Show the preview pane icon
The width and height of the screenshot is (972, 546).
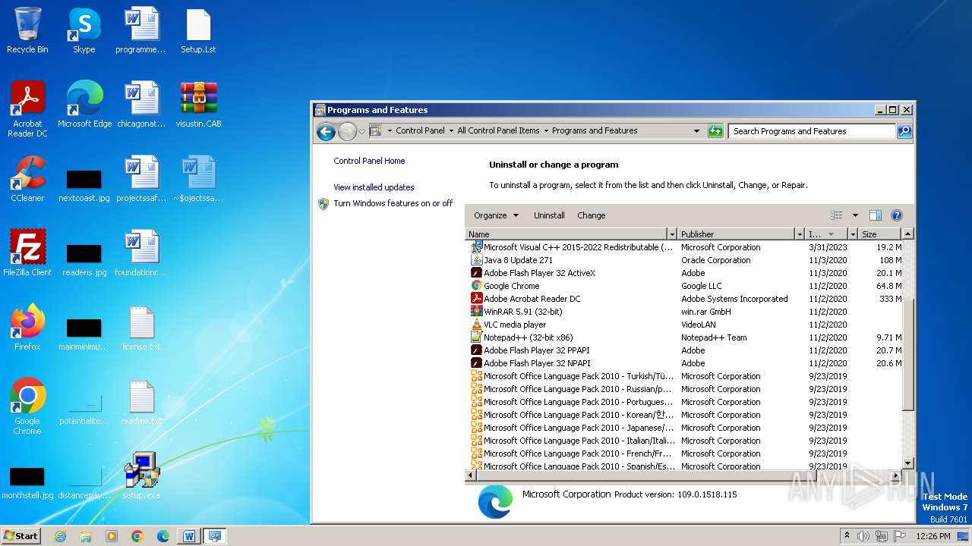click(x=875, y=215)
